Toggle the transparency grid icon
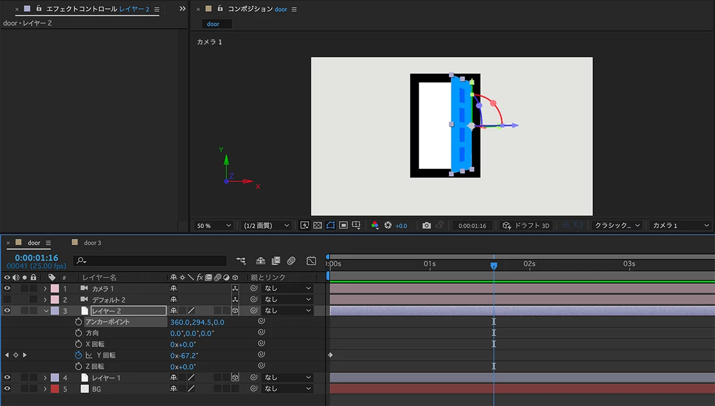Viewport: 715px width, 406px height. [x=317, y=226]
